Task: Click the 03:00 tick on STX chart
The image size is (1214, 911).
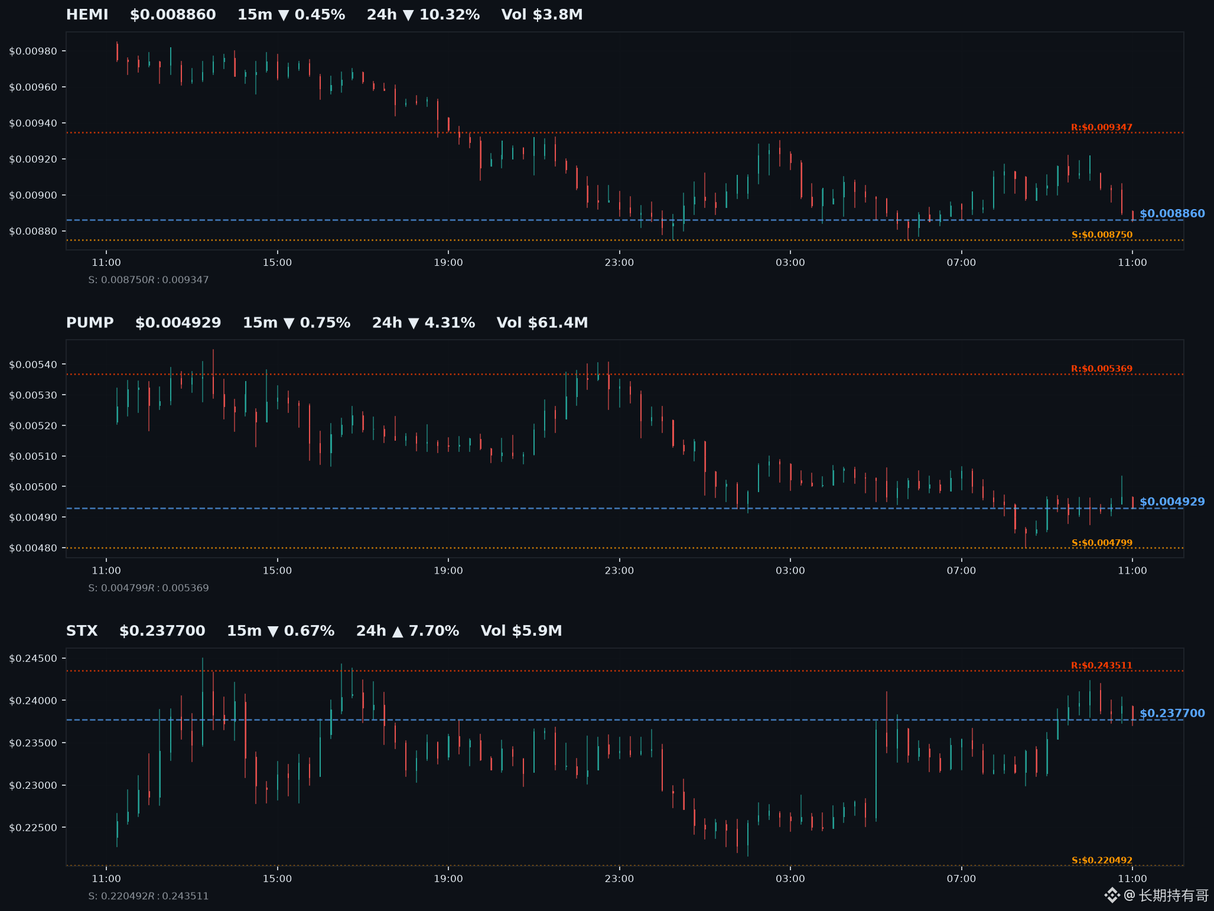Action: click(x=790, y=879)
